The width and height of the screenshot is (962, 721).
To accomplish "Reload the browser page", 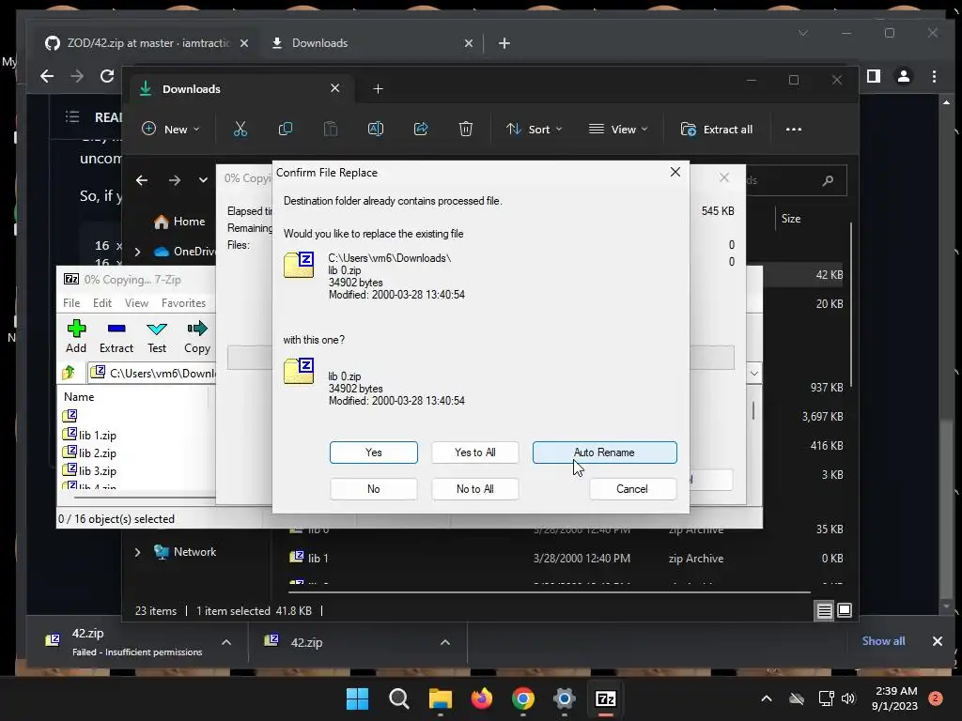I will 107,76.
